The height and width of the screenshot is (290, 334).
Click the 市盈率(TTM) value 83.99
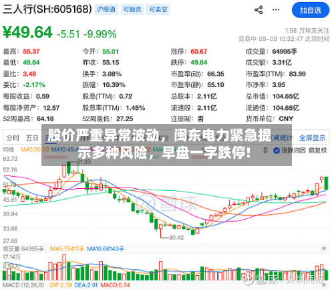[297, 74]
